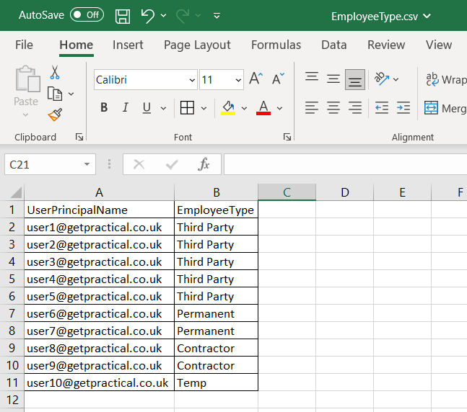Open Customize Quick Access Toolbar menu

217,16
